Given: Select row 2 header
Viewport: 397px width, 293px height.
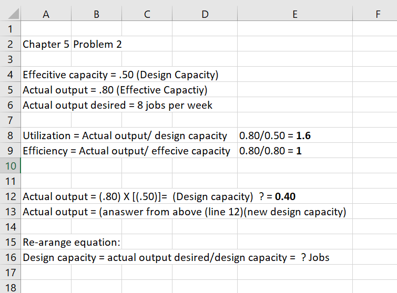Looking at the screenshot, I should tap(10, 44).
